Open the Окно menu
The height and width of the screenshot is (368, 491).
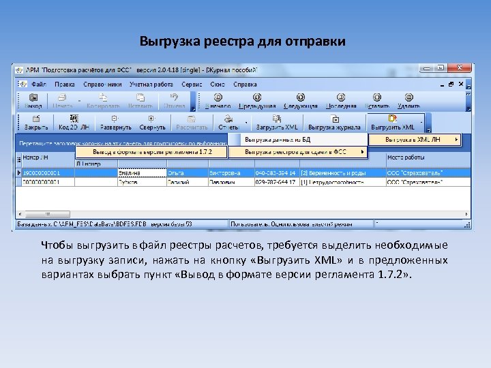pos(218,85)
